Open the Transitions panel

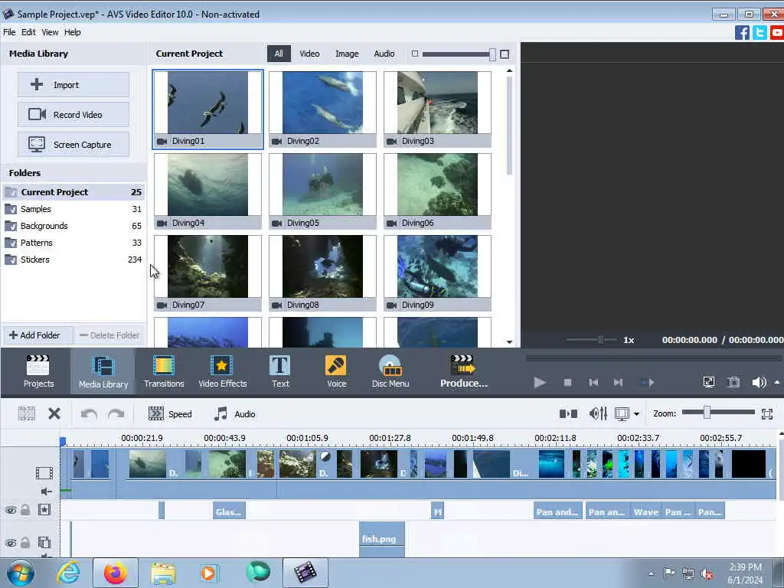click(164, 371)
